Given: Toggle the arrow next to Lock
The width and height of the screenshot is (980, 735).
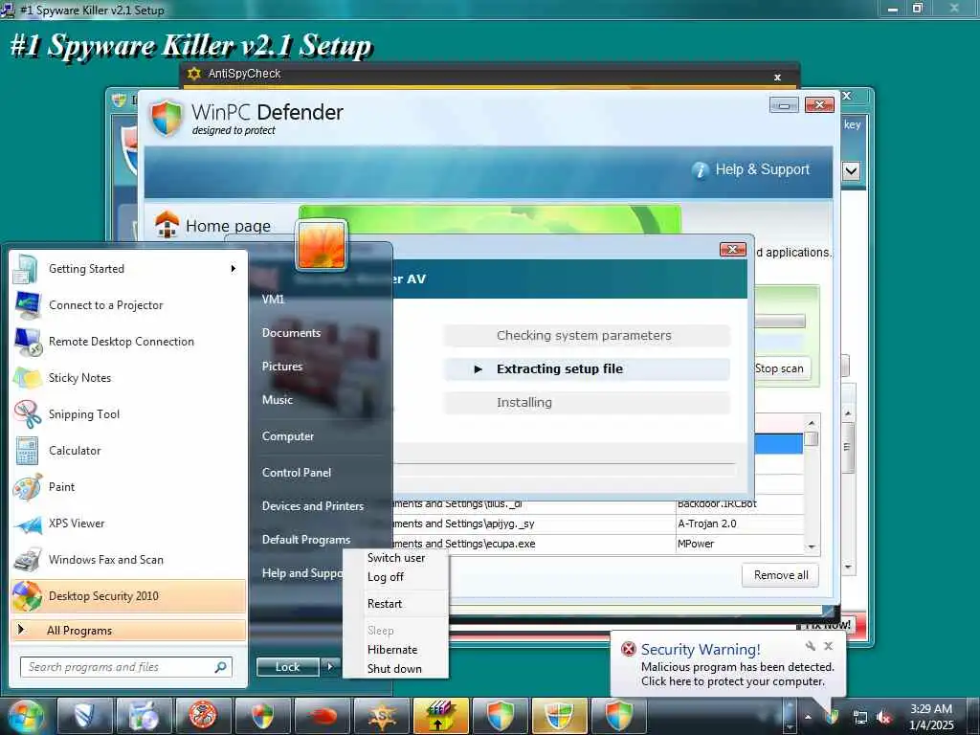Looking at the screenshot, I should click(x=330, y=667).
